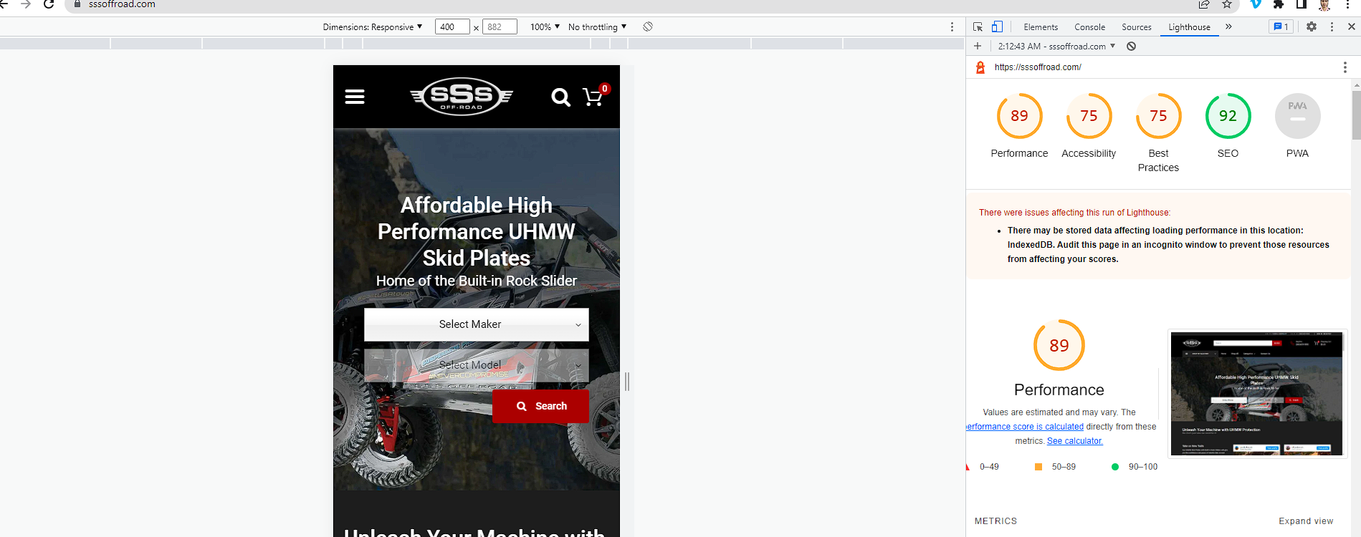Click the share page icon in address bar

click(x=1204, y=4)
